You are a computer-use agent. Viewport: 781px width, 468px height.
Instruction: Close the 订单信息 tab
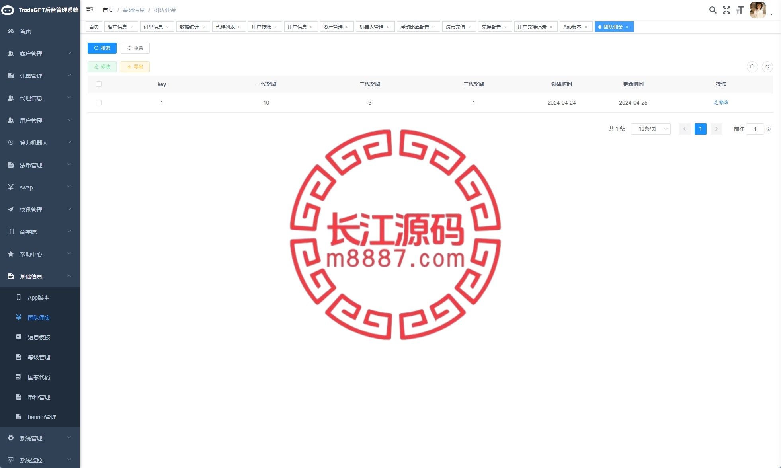click(x=168, y=27)
